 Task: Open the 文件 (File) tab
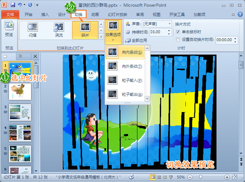pyautogui.click(x=10, y=15)
